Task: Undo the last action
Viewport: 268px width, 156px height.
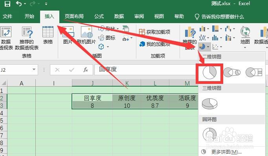Action: click(x=19, y=4)
